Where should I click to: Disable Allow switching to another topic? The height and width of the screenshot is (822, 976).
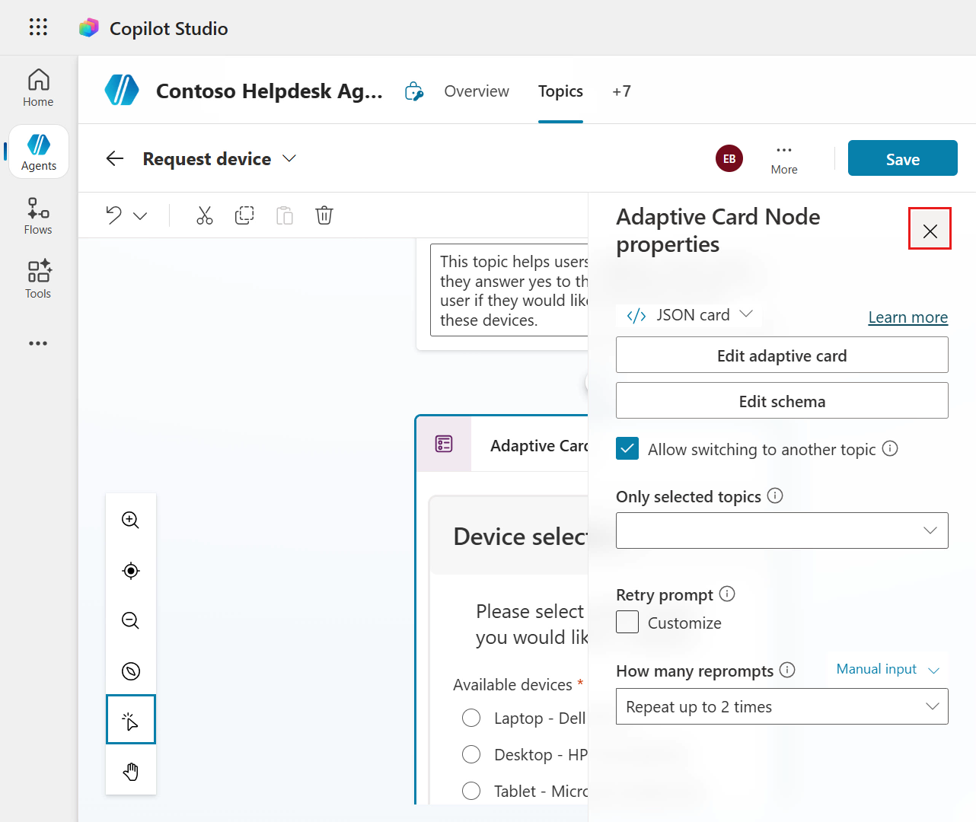pyautogui.click(x=627, y=448)
